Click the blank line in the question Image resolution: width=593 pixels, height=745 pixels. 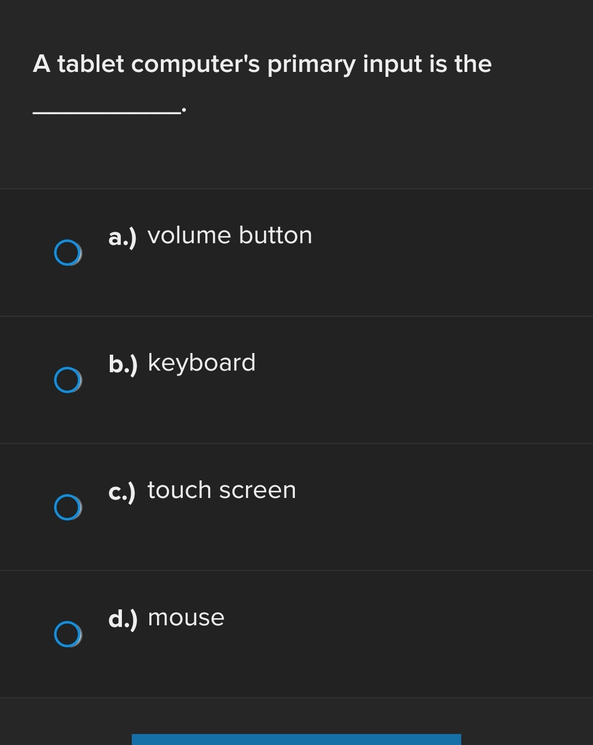[106, 110]
